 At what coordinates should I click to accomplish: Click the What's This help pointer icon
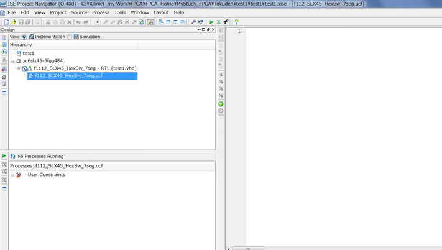[x=201, y=22]
